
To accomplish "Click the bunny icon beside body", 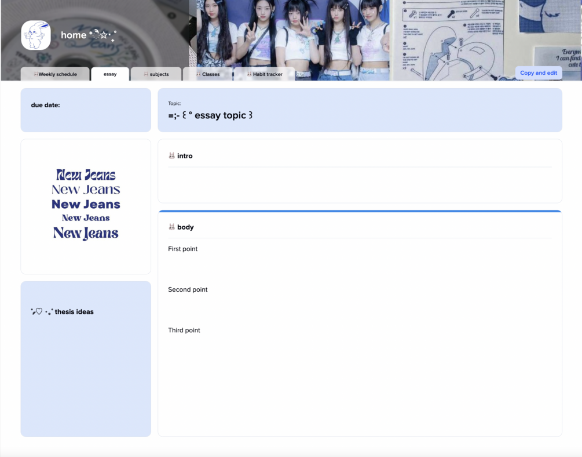I will pyautogui.click(x=171, y=227).
